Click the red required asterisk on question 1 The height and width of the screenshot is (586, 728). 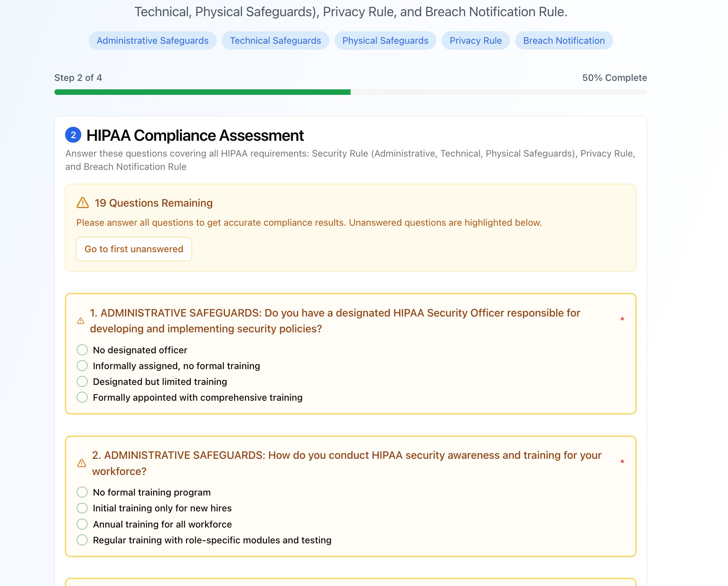[x=622, y=319]
